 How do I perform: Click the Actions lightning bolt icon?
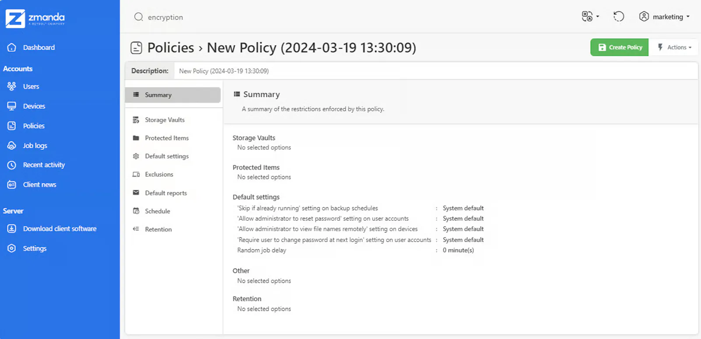click(660, 47)
